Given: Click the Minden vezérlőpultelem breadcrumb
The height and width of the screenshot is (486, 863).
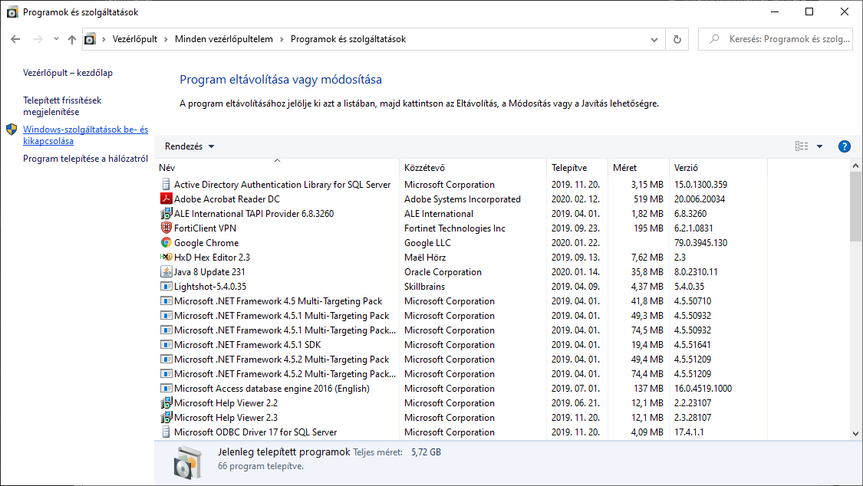Looking at the screenshot, I should coord(223,39).
